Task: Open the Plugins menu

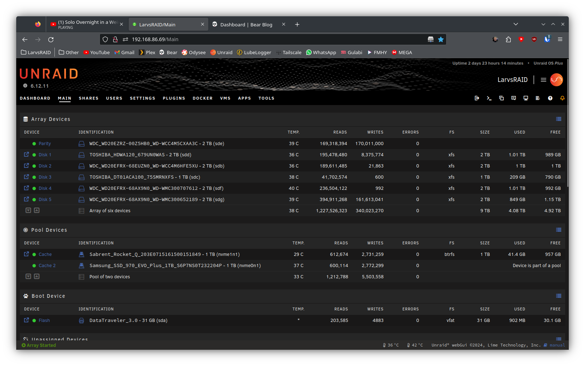Action: (x=174, y=98)
